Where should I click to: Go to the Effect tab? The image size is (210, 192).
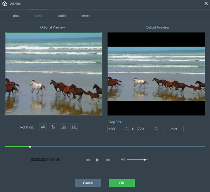pyautogui.click(x=85, y=16)
